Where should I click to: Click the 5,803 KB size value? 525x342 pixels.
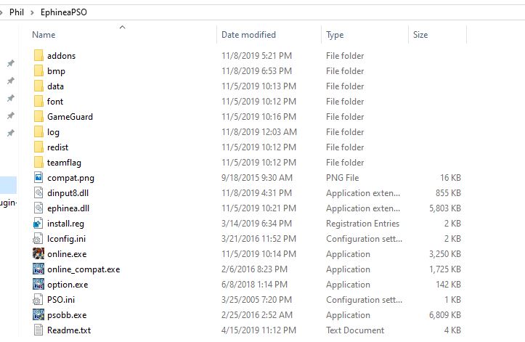pyautogui.click(x=445, y=208)
